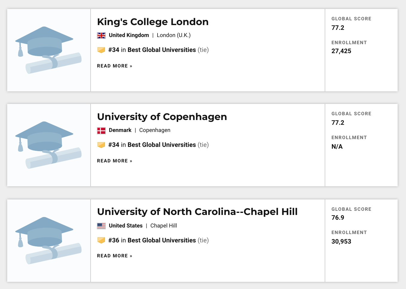
Task: Open the King's College London title link
Action: (153, 22)
